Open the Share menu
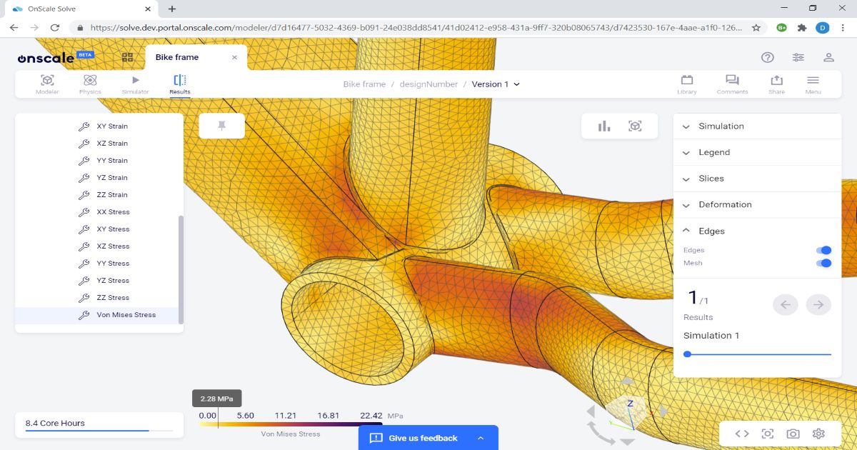The height and width of the screenshot is (450, 857). point(776,84)
